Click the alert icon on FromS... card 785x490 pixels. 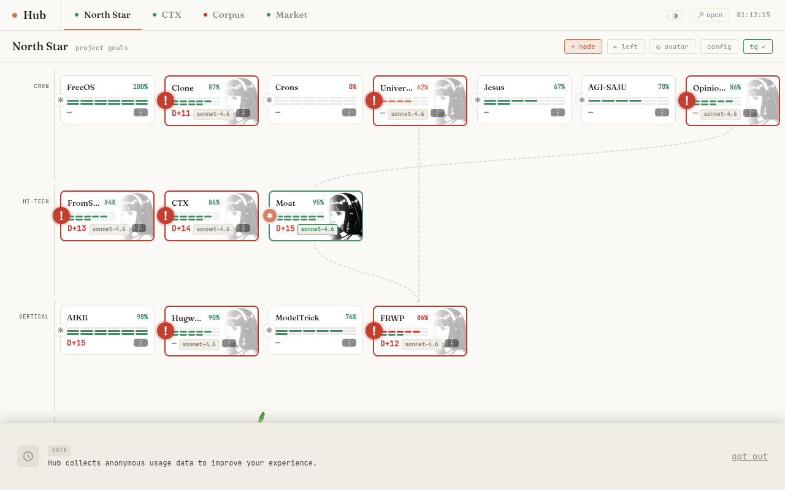point(61,216)
